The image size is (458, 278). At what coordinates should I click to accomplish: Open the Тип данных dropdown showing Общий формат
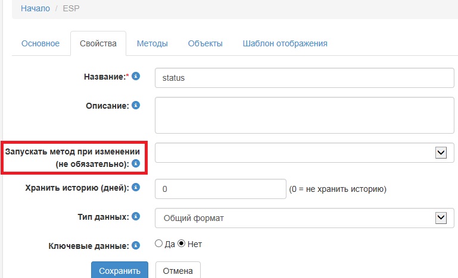pos(304,218)
